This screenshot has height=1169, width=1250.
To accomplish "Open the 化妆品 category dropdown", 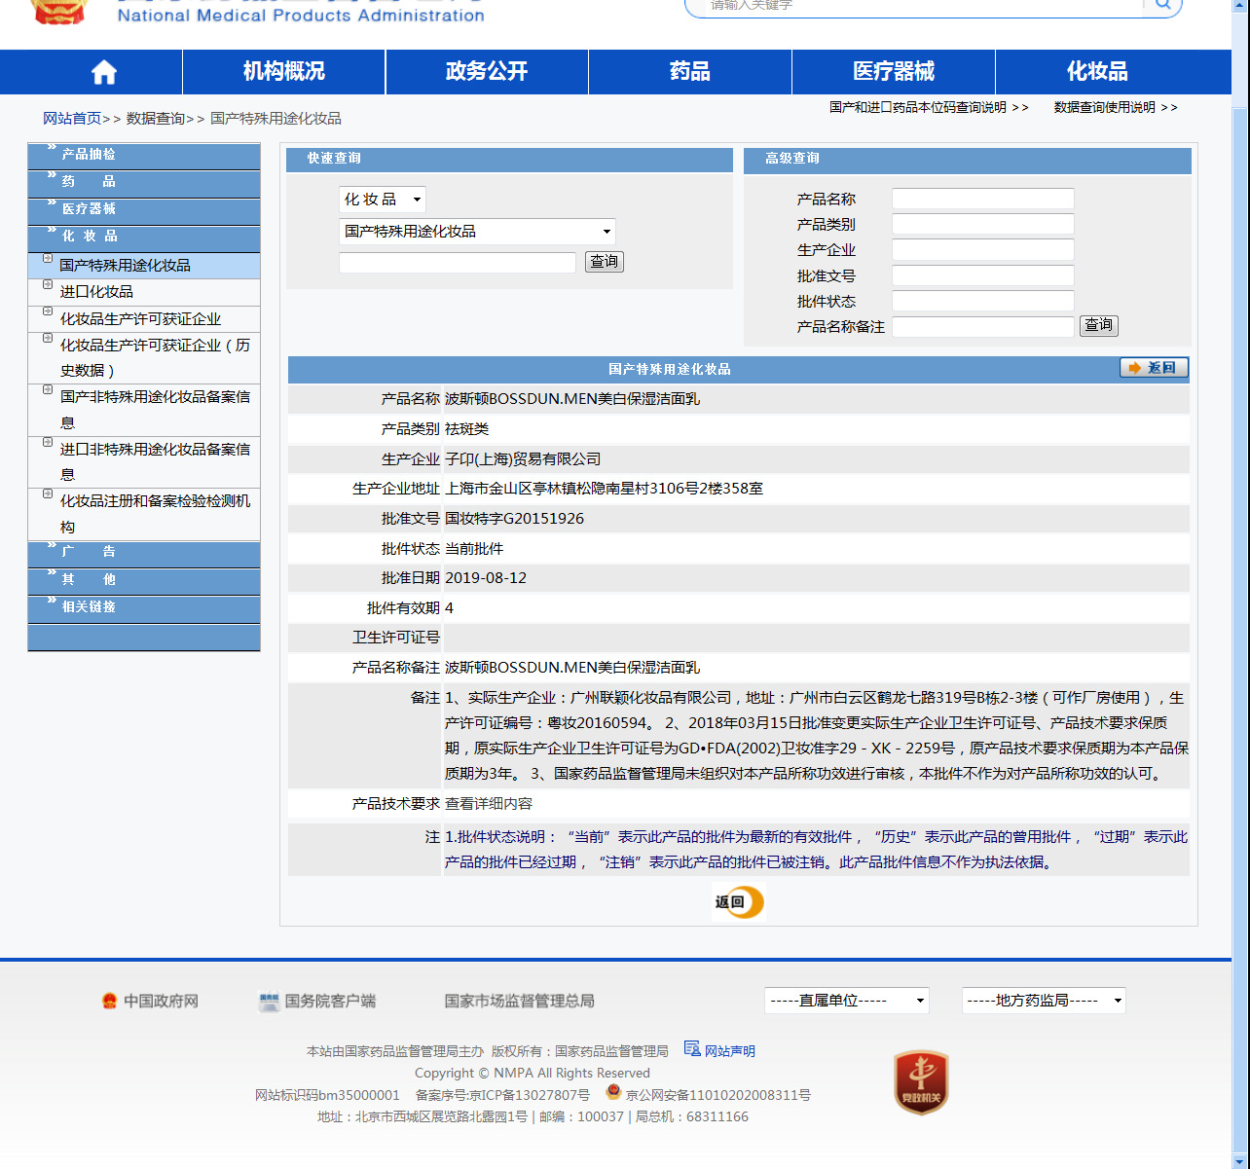I will point(382,200).
